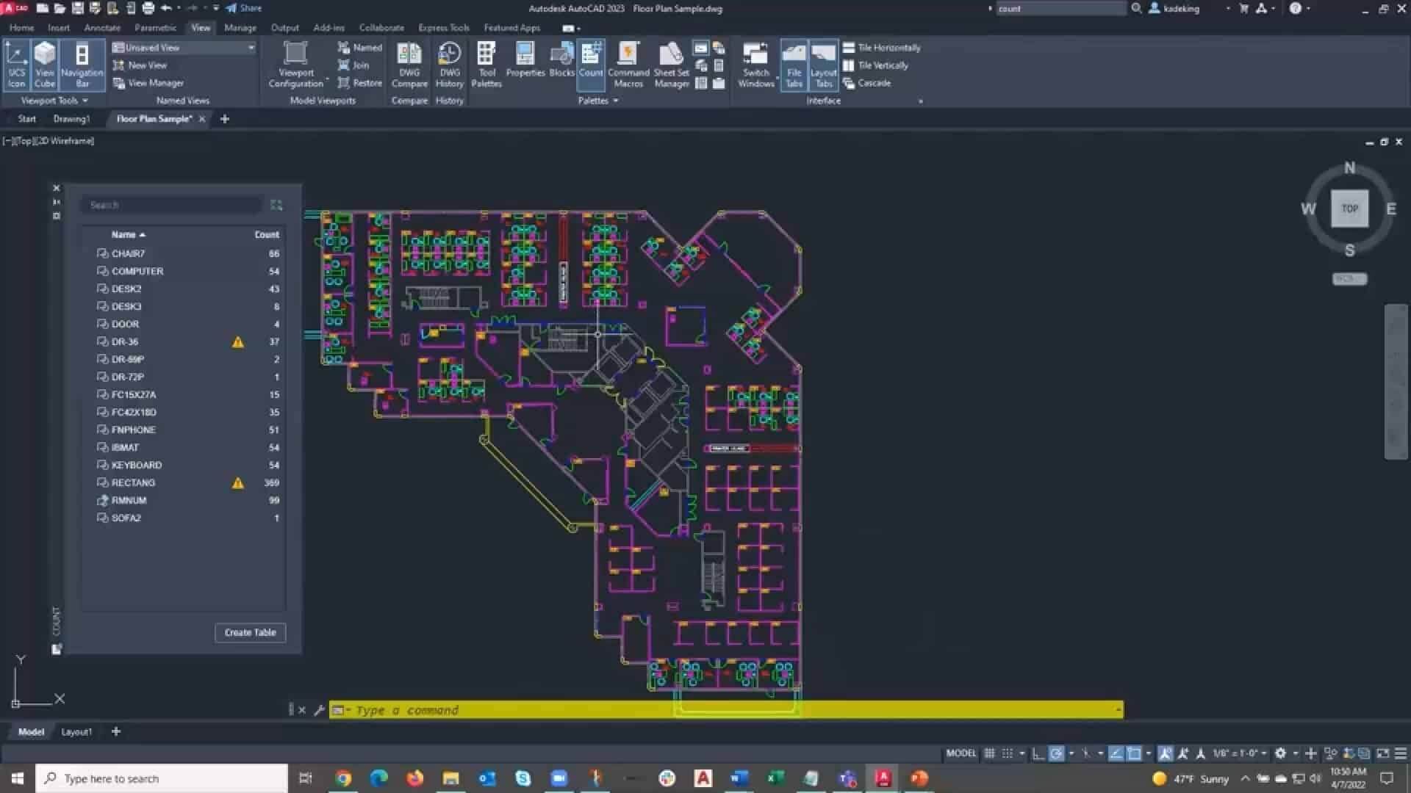Click the Undo arrow in quick access toolbar

[166, 8]
